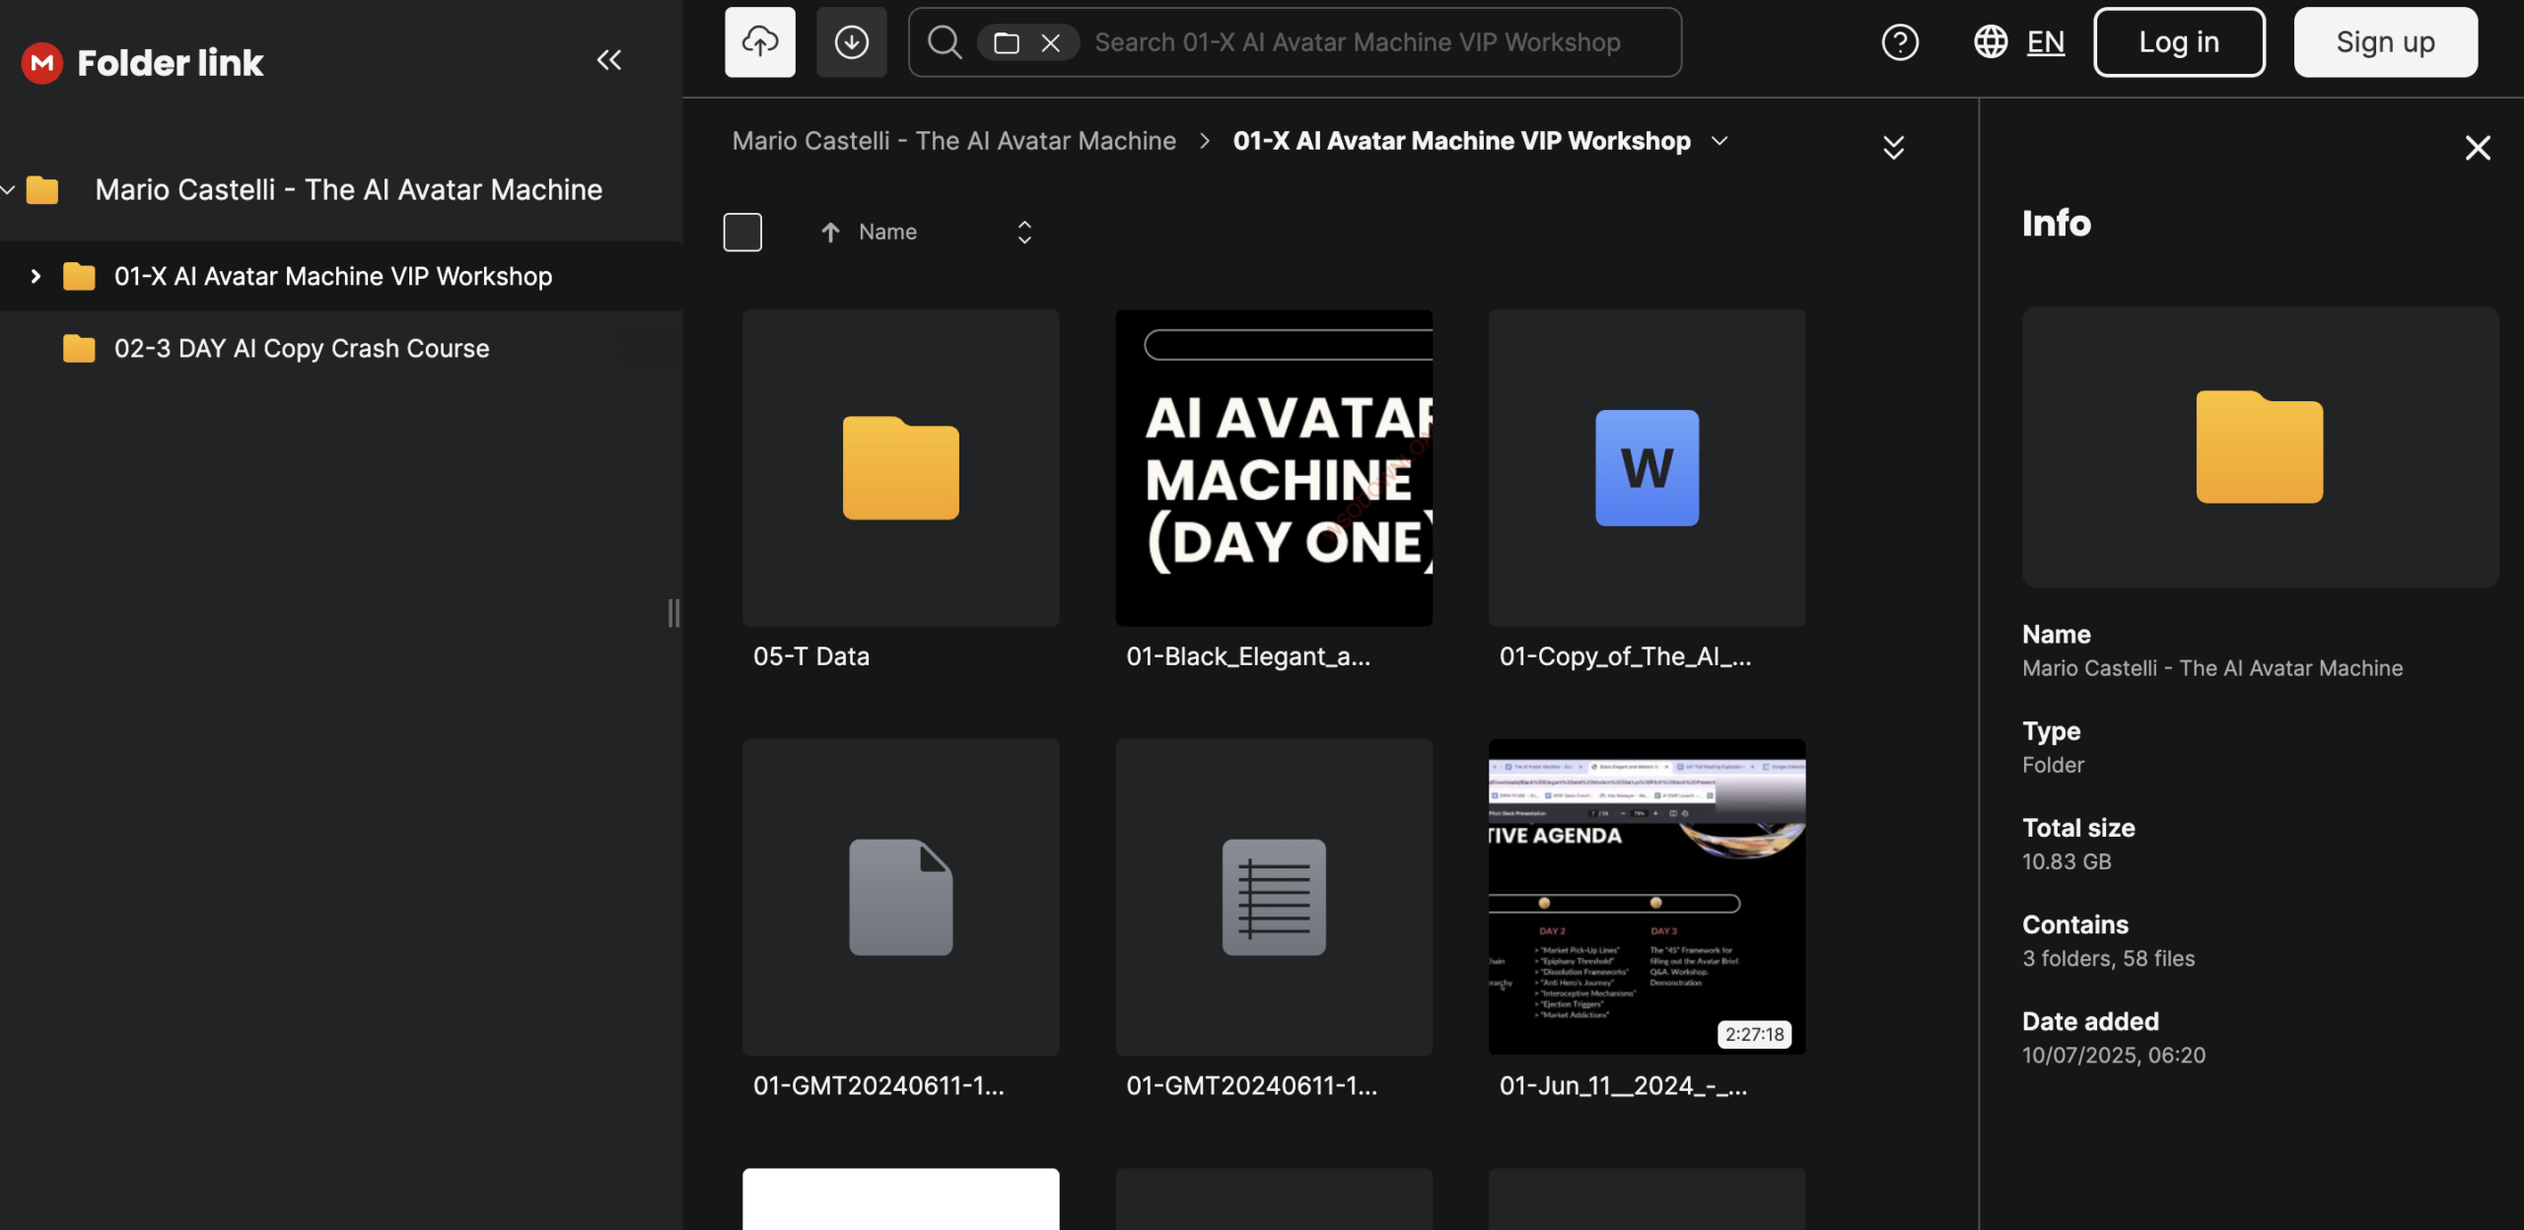This screenshot has width=2524, height=1230.
Task: Go to Mario Castelli breadcrumb link
Action: tap(953, 141)
